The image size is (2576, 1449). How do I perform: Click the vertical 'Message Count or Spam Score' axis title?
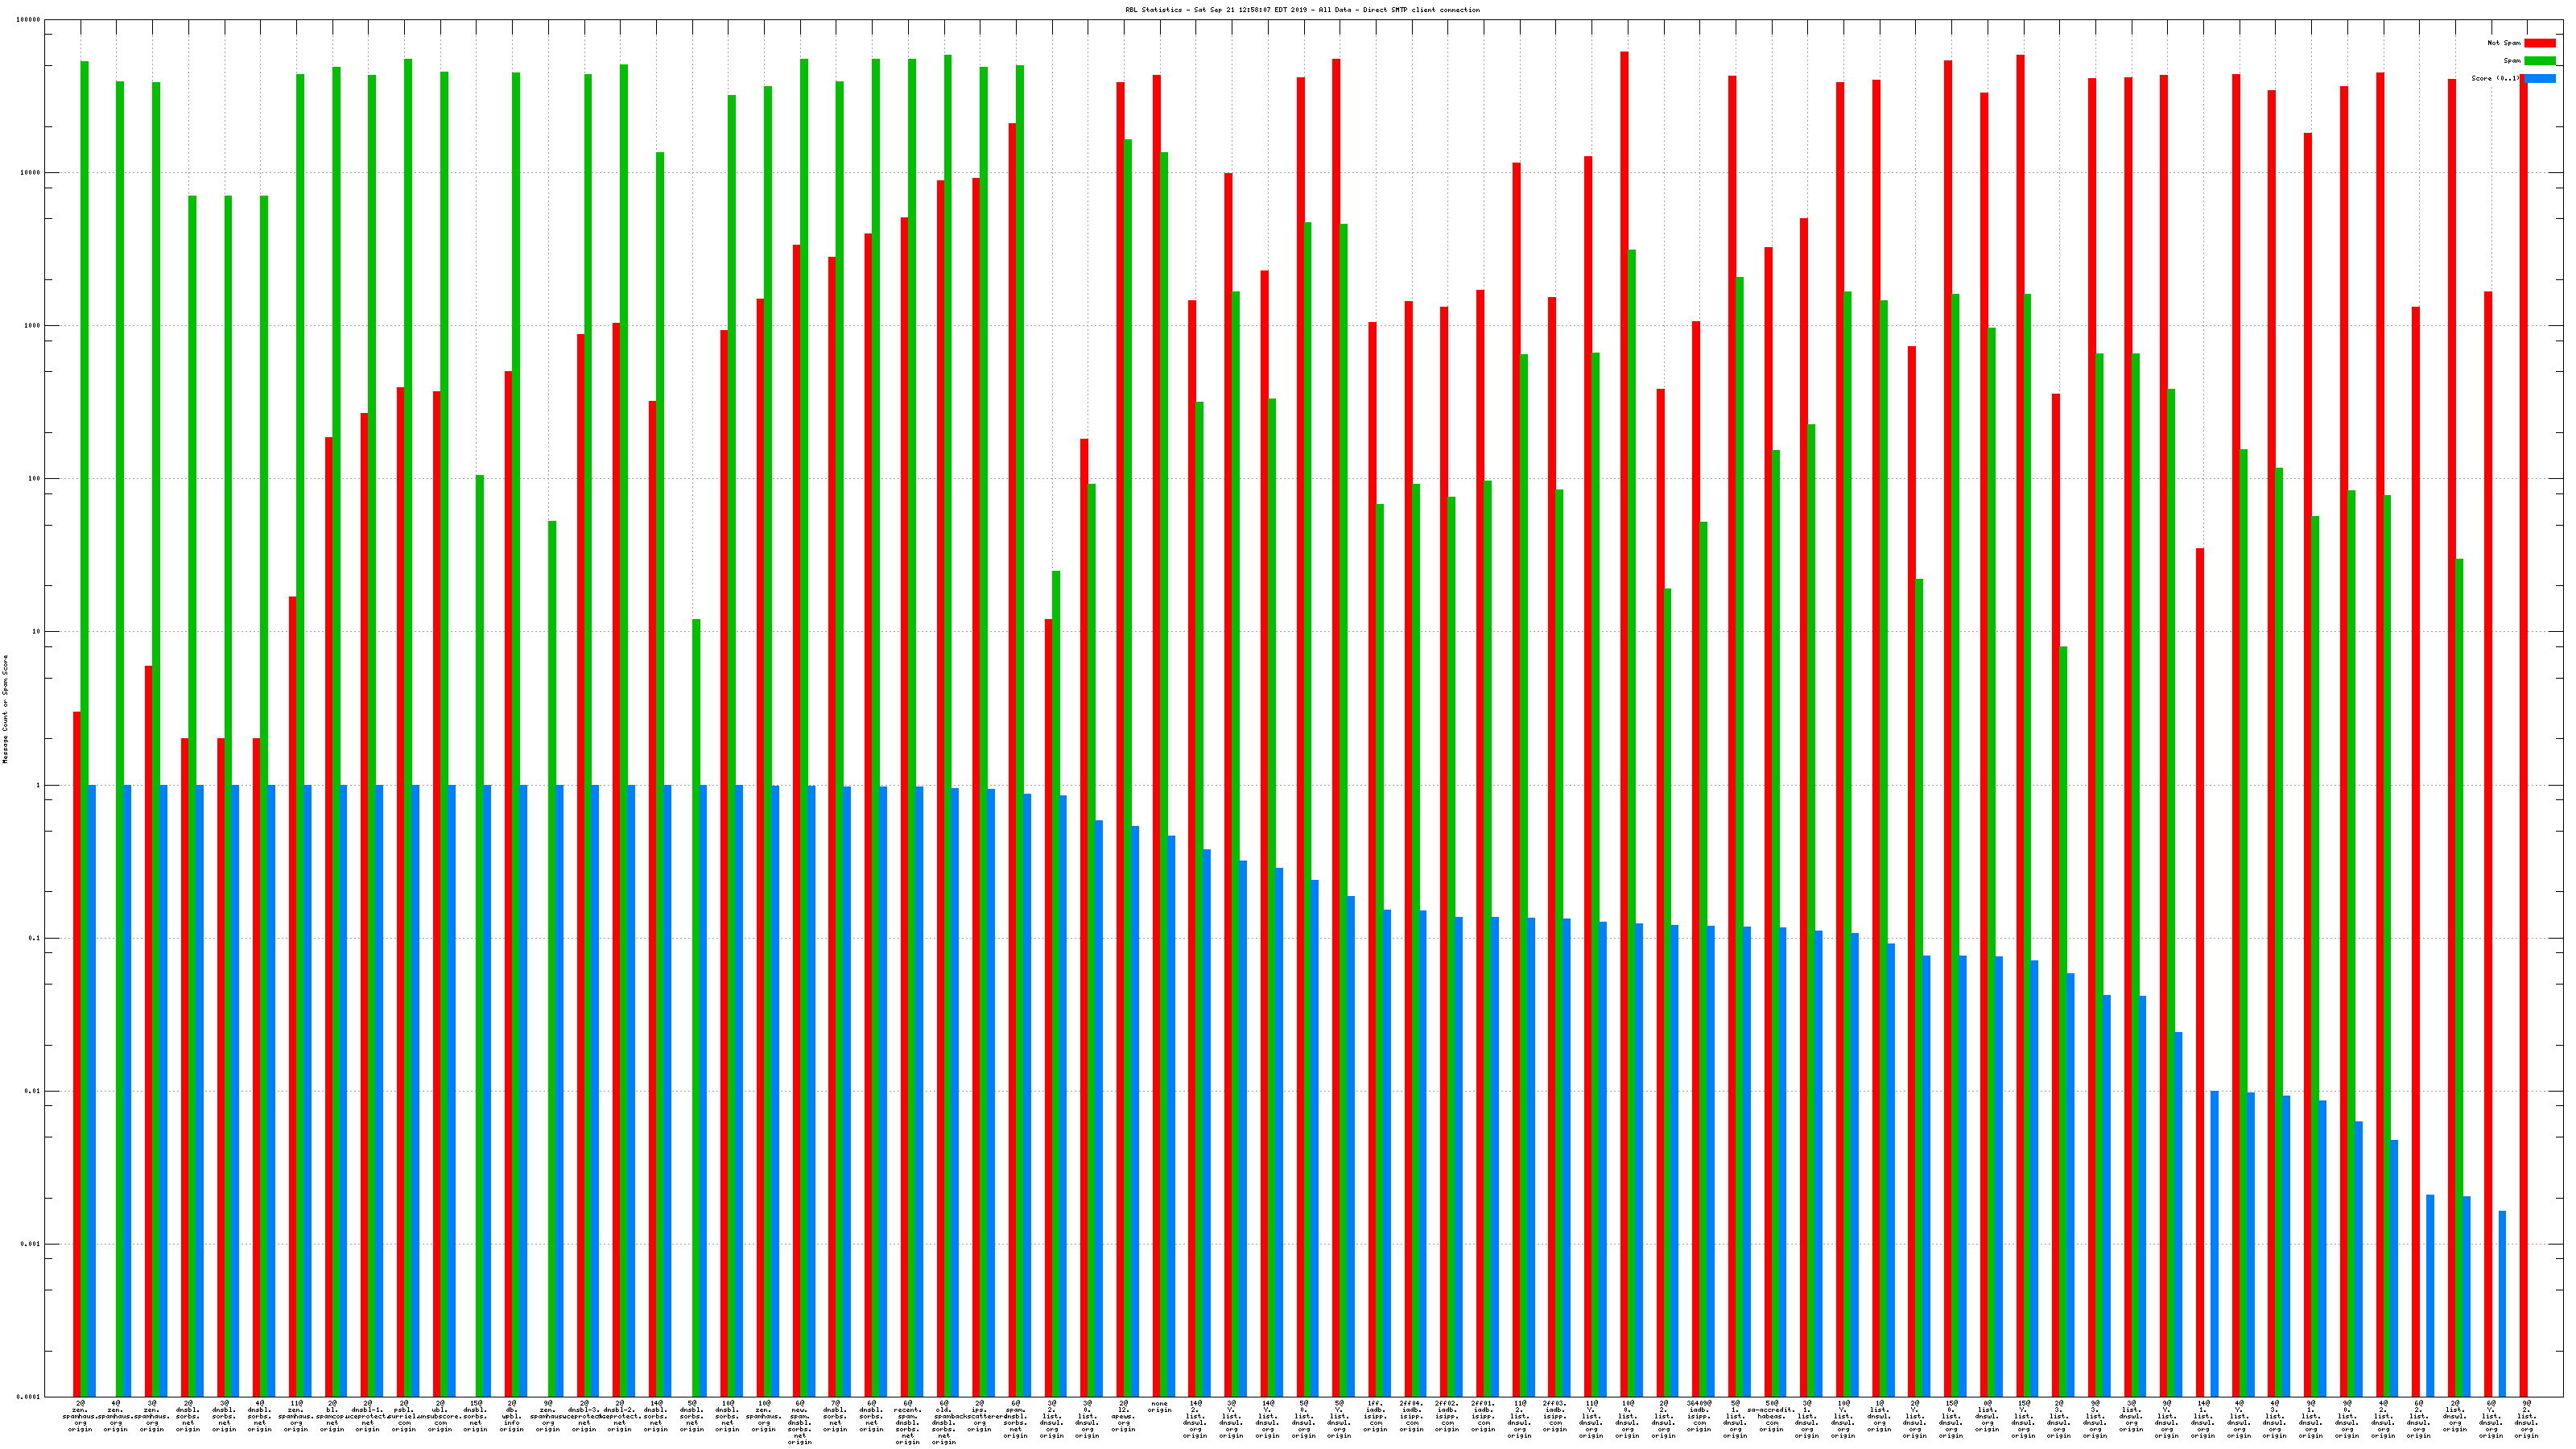5,709
